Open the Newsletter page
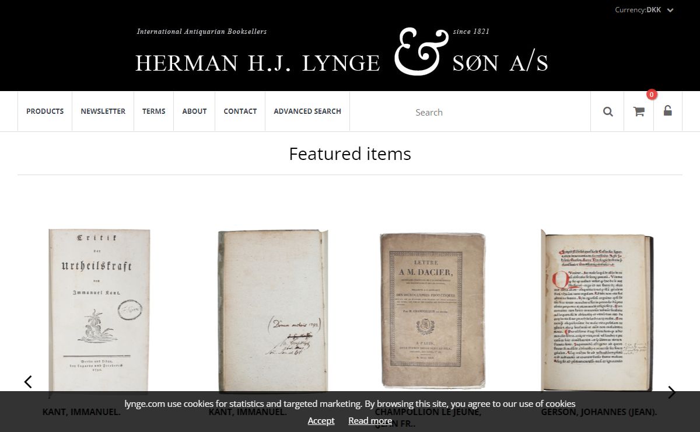This screenshot has width=700, height=432. pos(103,111)
